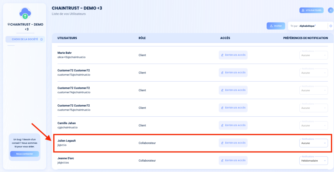Screen dimensions: 334x172
Task: Edit access for Marie Bahr
Action: [x=233, y=55]
